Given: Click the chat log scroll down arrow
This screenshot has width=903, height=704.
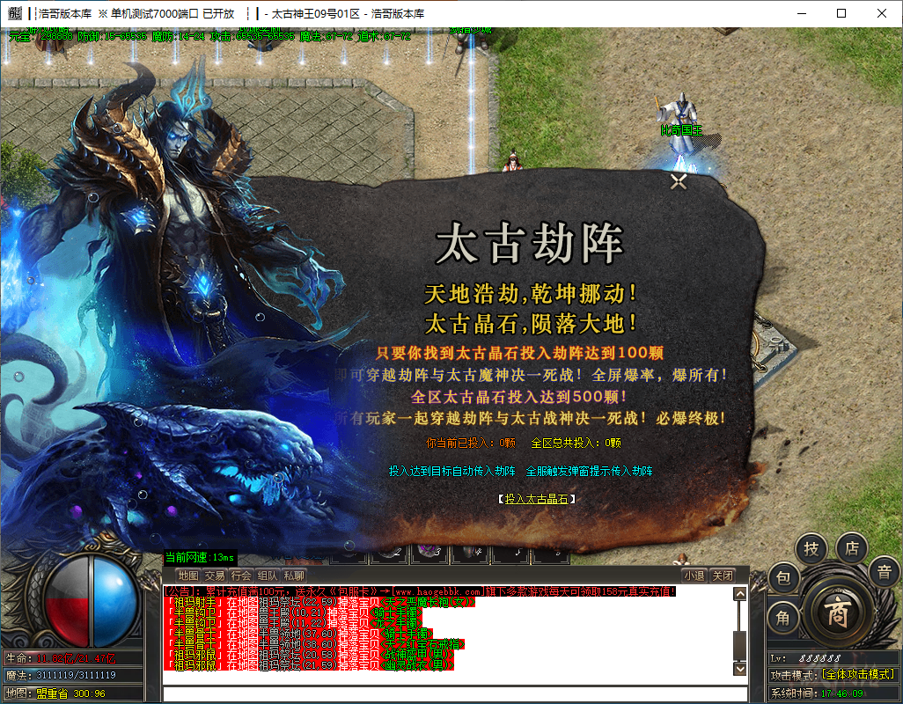Looking at the screenshot, I should click(x=740, y=668).
